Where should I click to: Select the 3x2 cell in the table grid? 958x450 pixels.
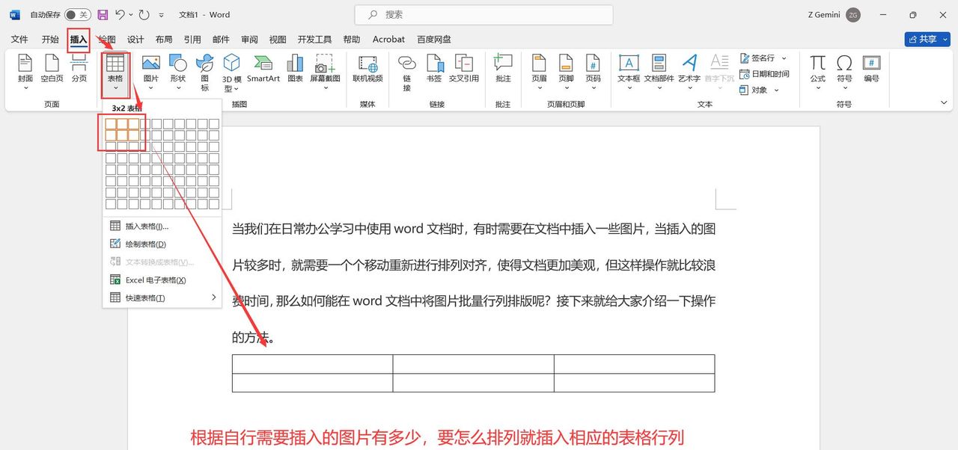(x=133, y=135)
